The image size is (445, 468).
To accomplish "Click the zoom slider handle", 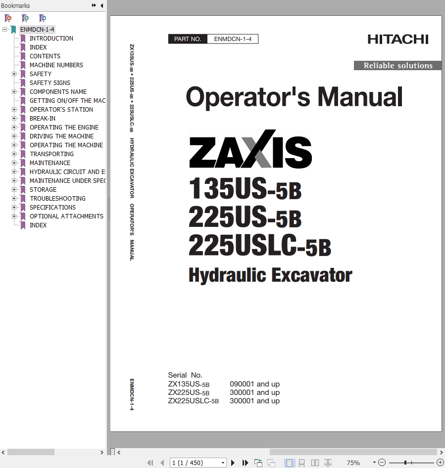I will 405,463.
